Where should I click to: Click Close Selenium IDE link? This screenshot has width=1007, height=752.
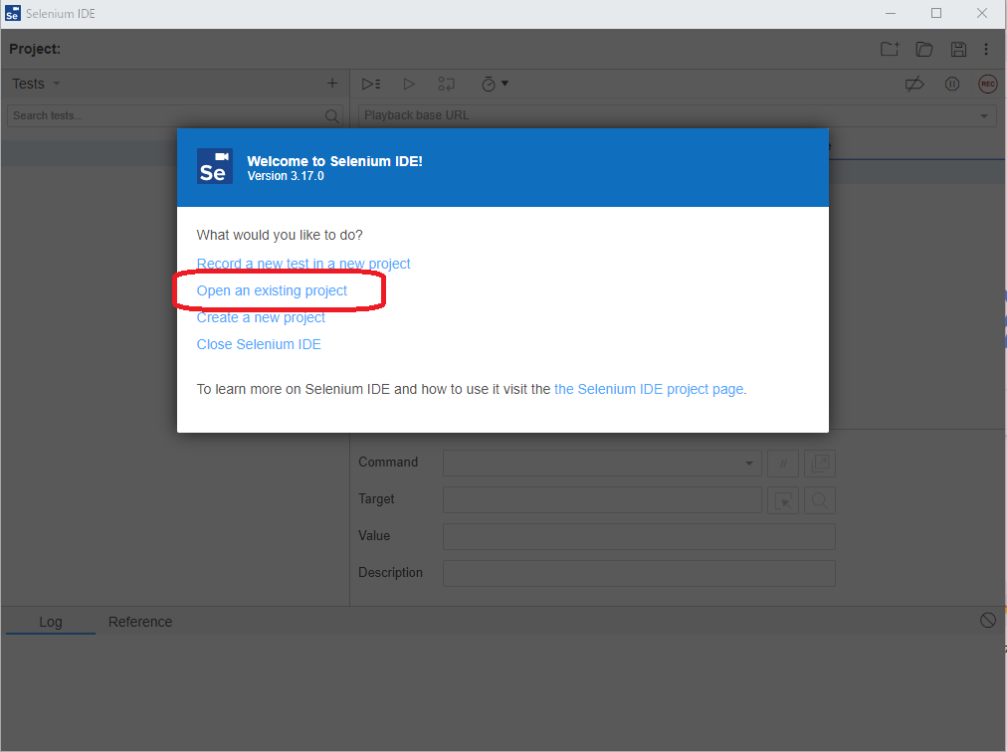point(259,344)
